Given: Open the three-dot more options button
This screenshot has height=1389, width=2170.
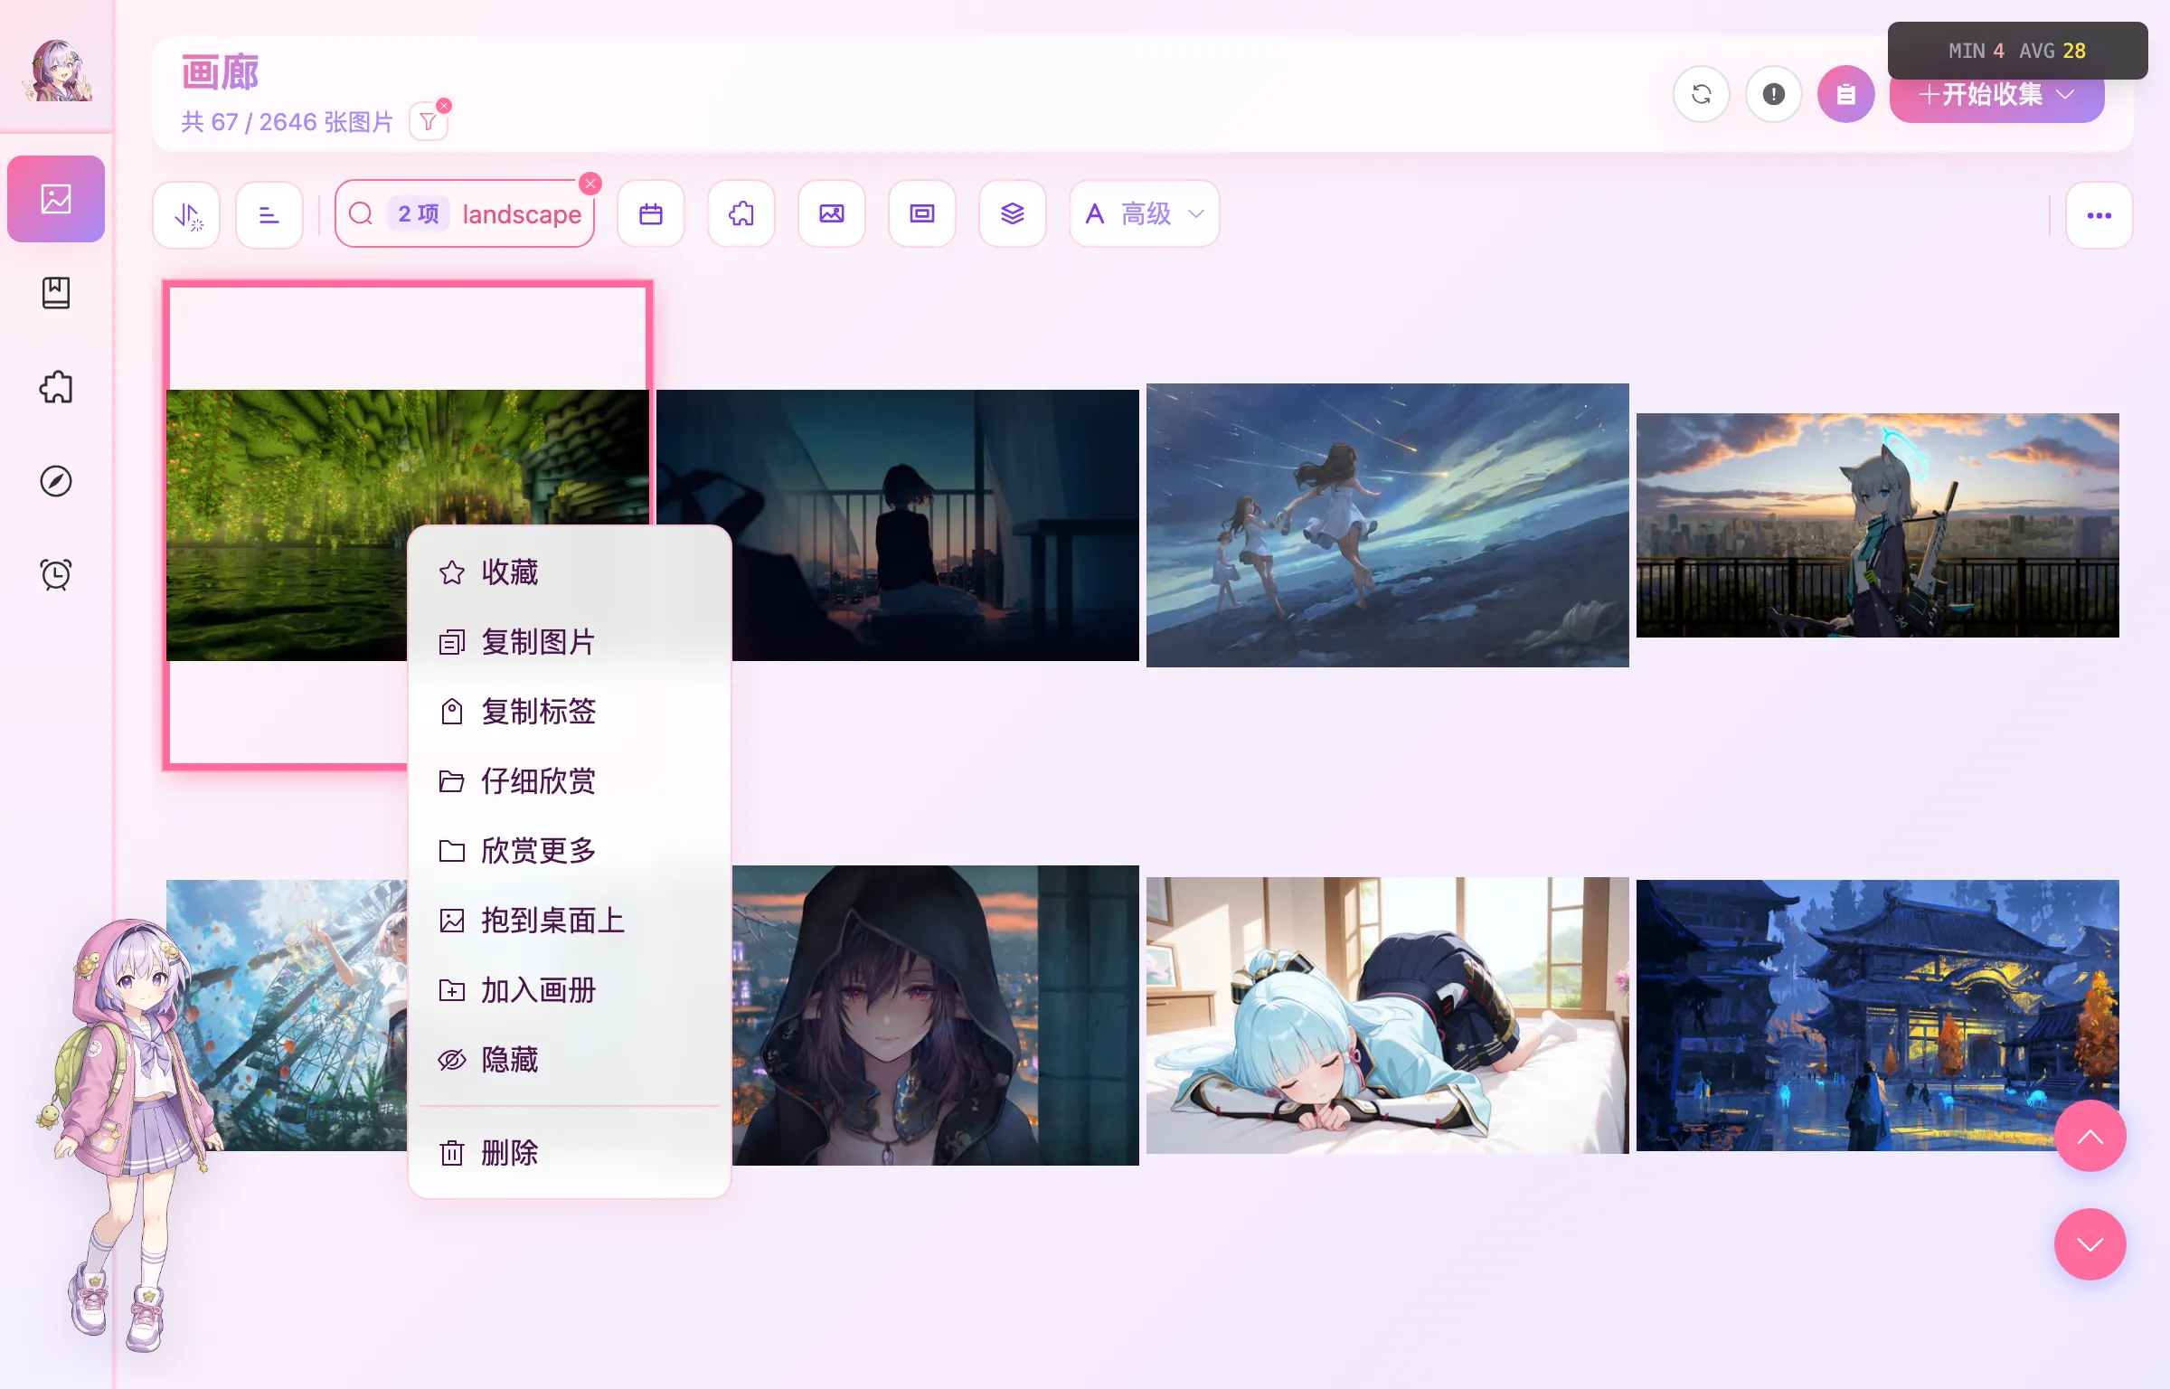Looking at the screenshot, I should click(x=2099, y=215).
